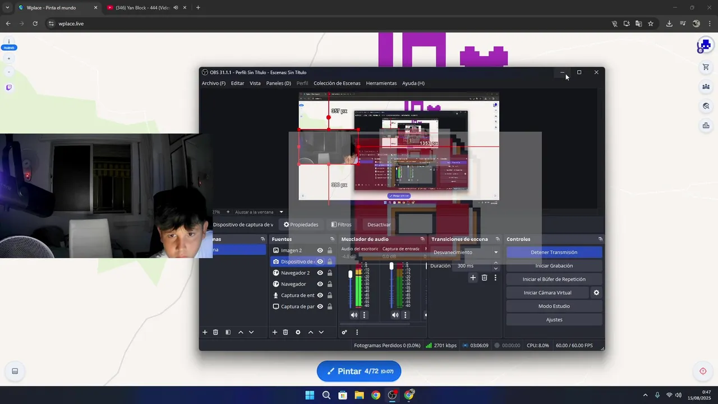718x404 pixels.
Task: Toggle lock on Navegador 2 source
Action: point(330,273)
